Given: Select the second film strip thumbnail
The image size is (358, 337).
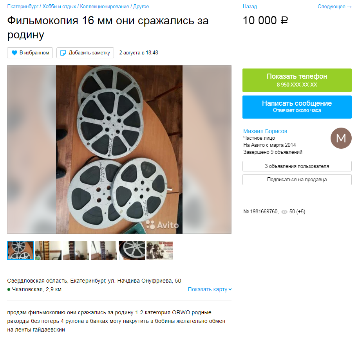Looking at the screenshot, I should pos(76,250).
